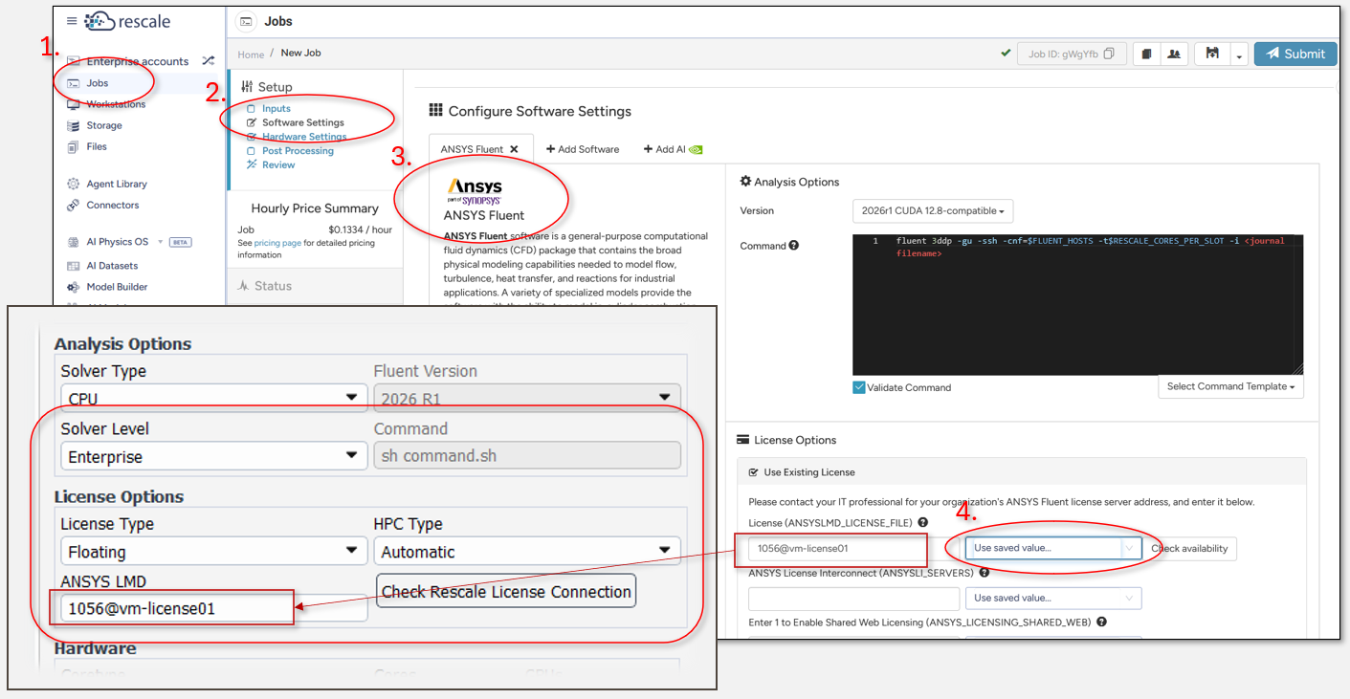Click the clone job icon button

click(1146, 54)
